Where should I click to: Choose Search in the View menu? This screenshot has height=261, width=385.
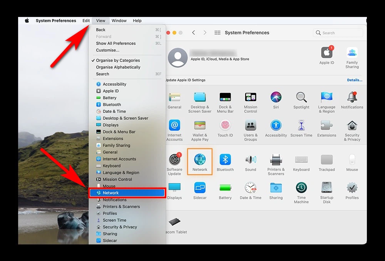tap(127, 74)
